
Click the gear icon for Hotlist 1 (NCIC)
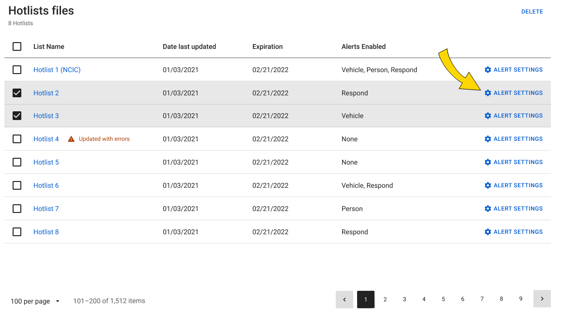coord(487,70)
